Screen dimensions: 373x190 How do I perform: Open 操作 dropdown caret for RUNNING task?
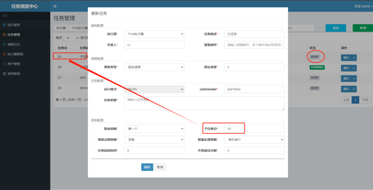tap(354, 68)
